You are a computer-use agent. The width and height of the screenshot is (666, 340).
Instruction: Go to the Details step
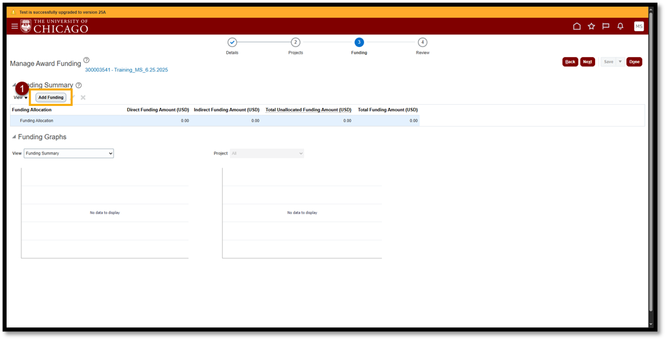tap(232, 42)
